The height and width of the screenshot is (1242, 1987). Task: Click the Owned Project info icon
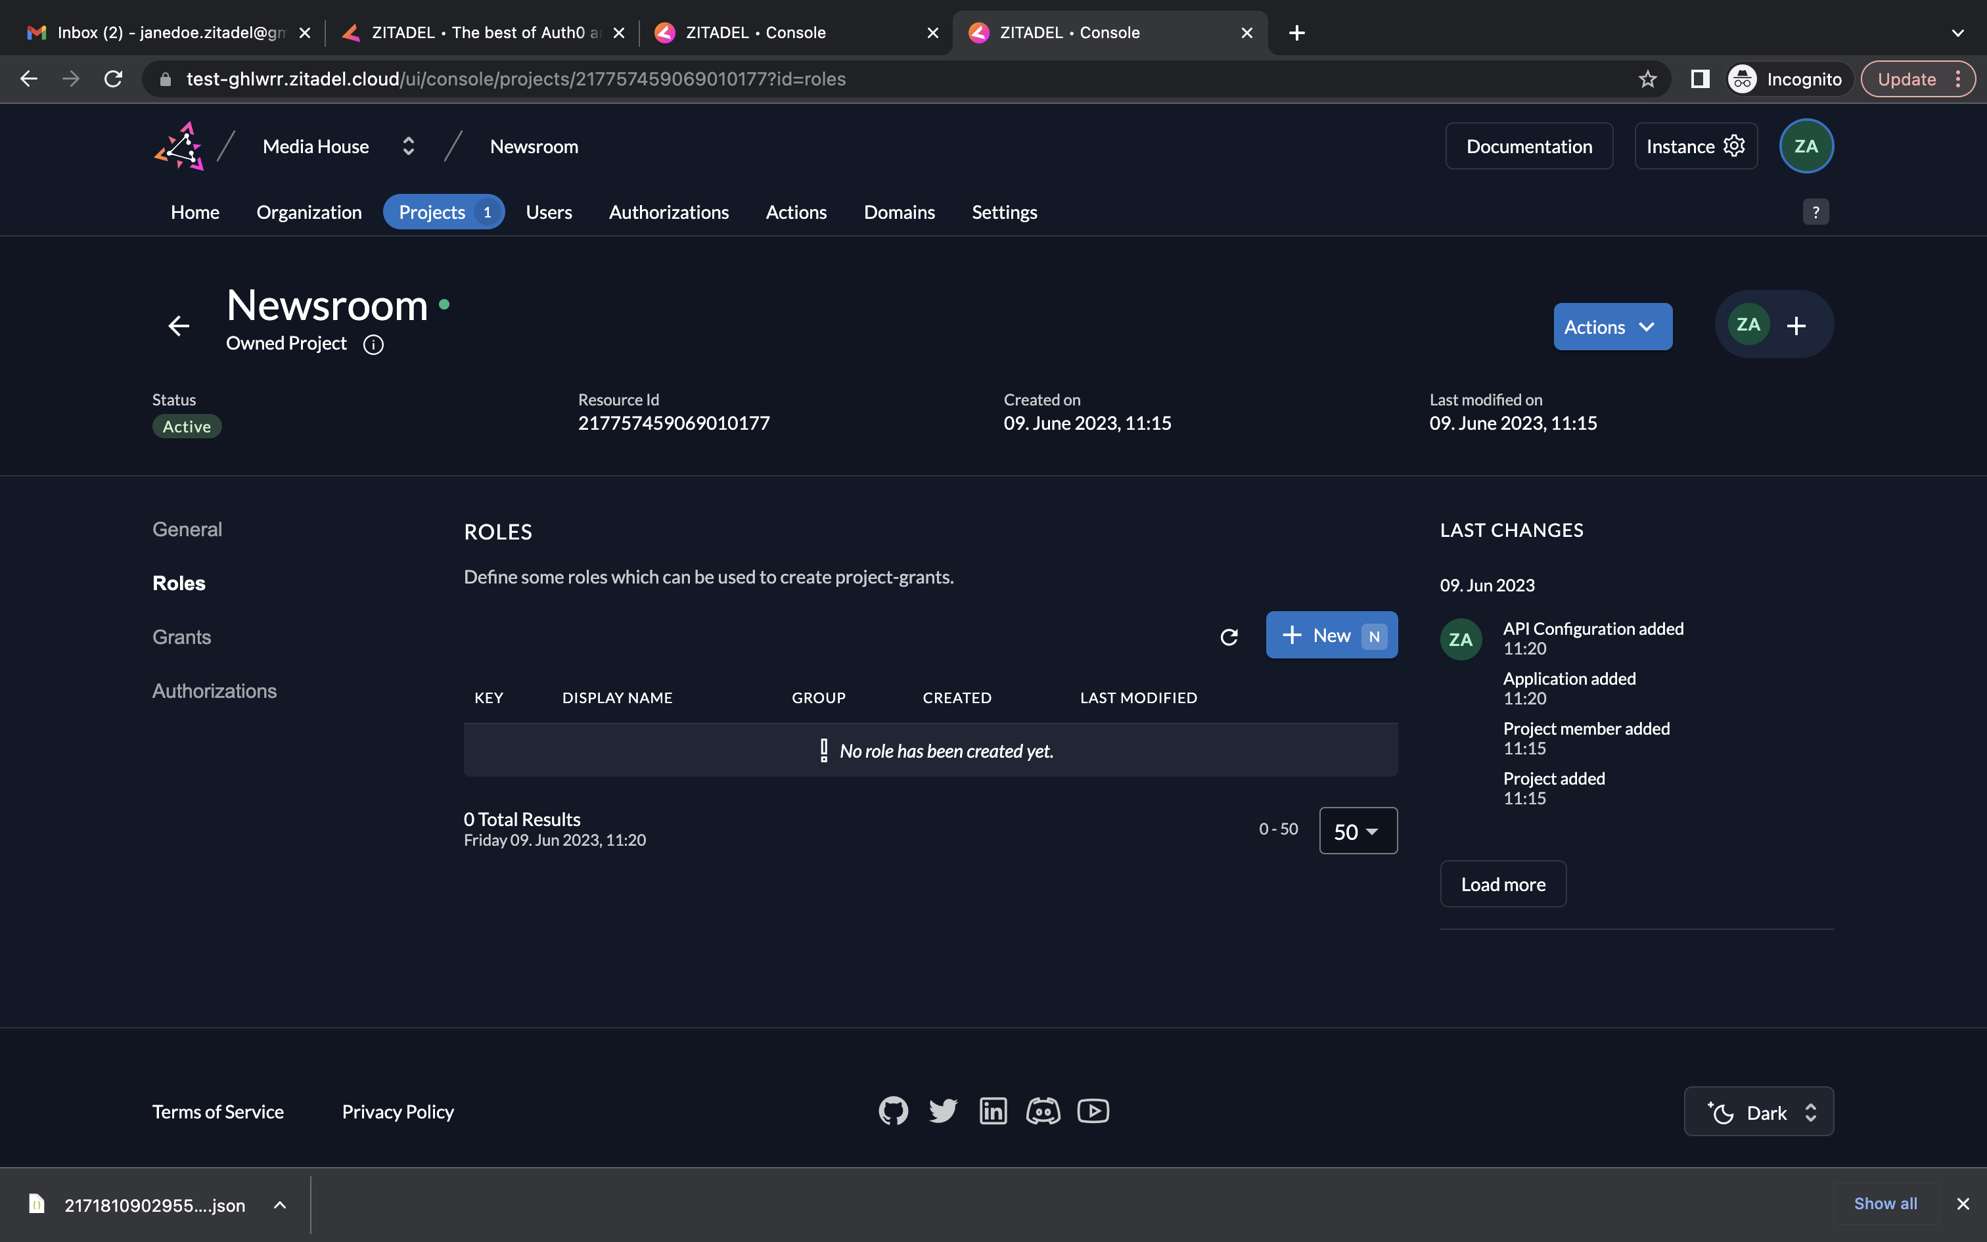(x=374, y=344)
